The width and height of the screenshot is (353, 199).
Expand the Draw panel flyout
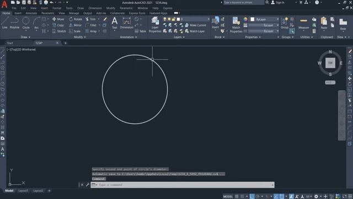[25, 37]
